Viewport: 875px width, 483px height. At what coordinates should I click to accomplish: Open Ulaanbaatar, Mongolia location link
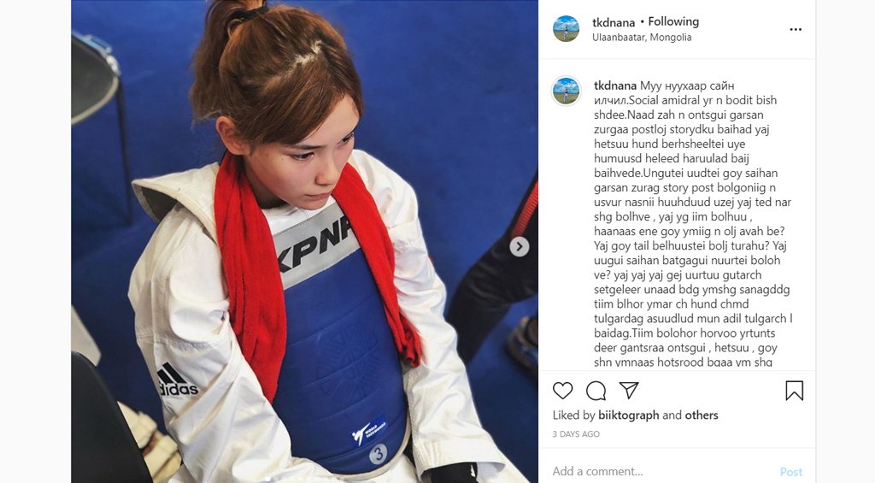click(x=642, y=38)
